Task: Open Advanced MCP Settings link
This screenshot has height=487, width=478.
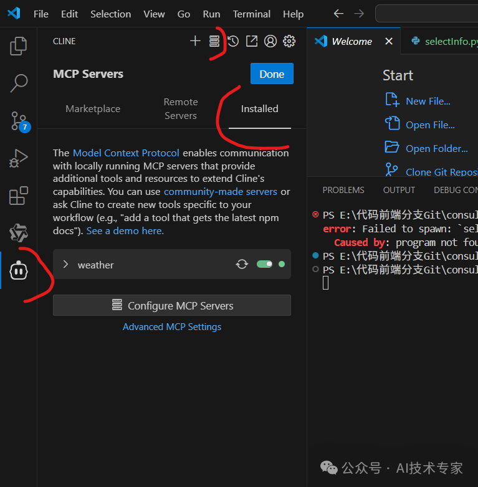Action: click(x=172, y=327)
